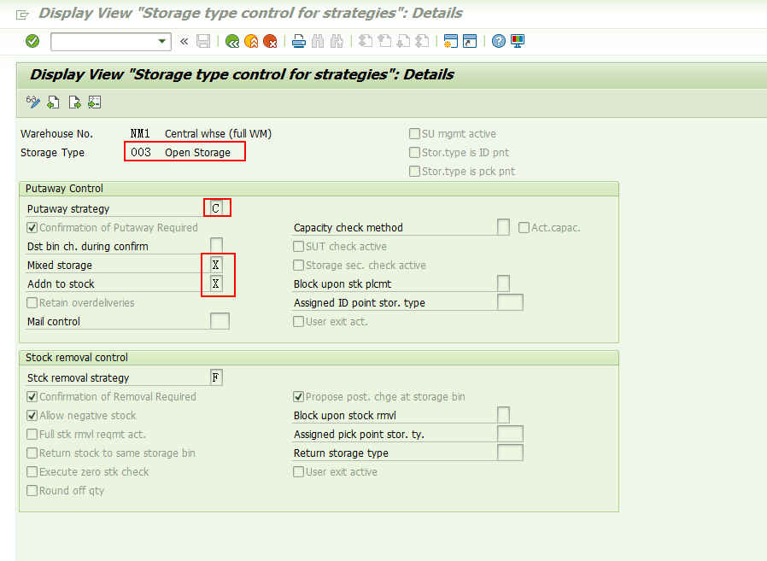Click the Find Next binoculars icon
Screen dimensions: 767x561
click(337, 41)
